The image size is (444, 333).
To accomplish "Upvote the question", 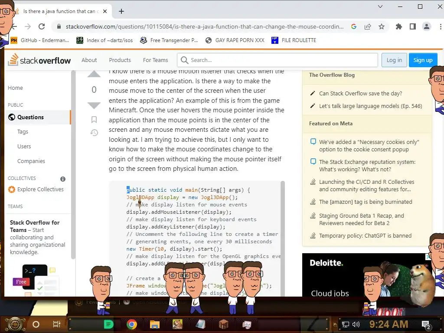I will (94, 74).
